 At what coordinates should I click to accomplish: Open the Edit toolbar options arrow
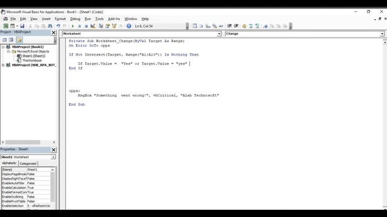click(291, 26)
